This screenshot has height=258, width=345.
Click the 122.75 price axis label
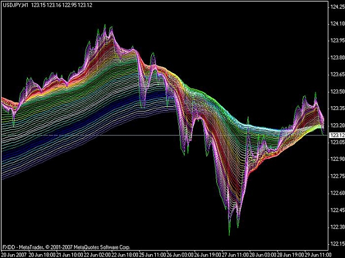click(337, 176)
